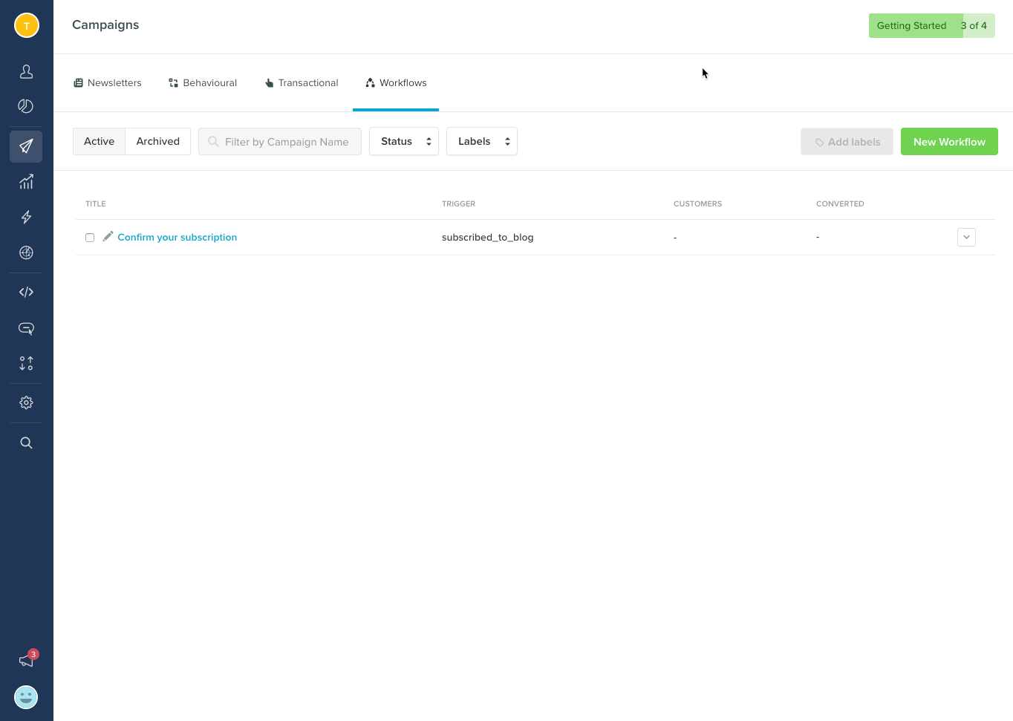Open the Segments sidebar icon
Viewport: 1013px width, 721px height.
coord(26,106)
